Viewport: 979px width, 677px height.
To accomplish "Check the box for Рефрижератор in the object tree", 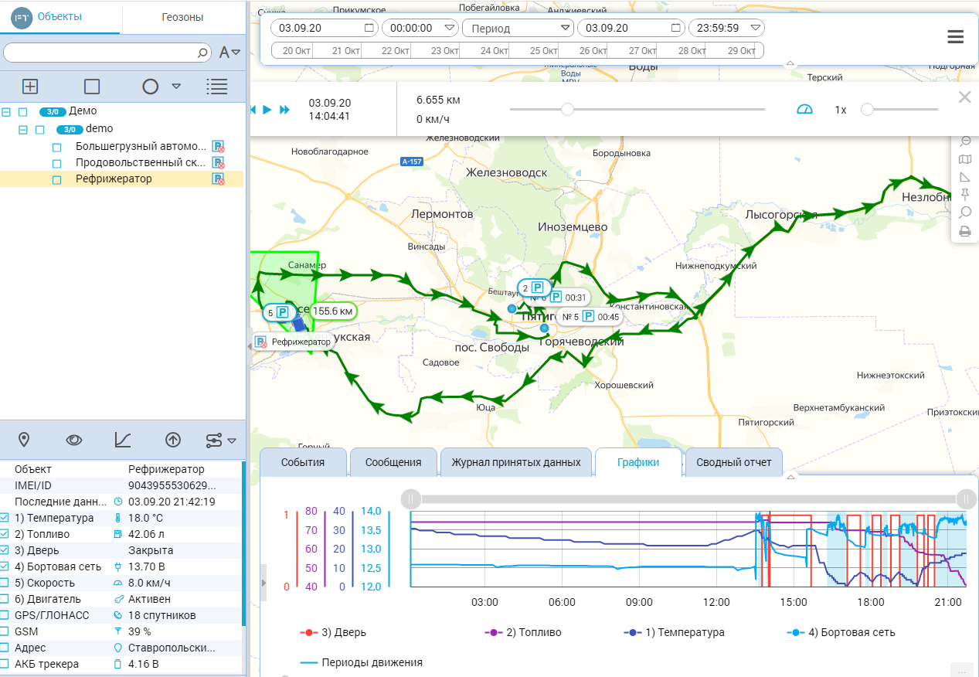I will pos(56,179).
